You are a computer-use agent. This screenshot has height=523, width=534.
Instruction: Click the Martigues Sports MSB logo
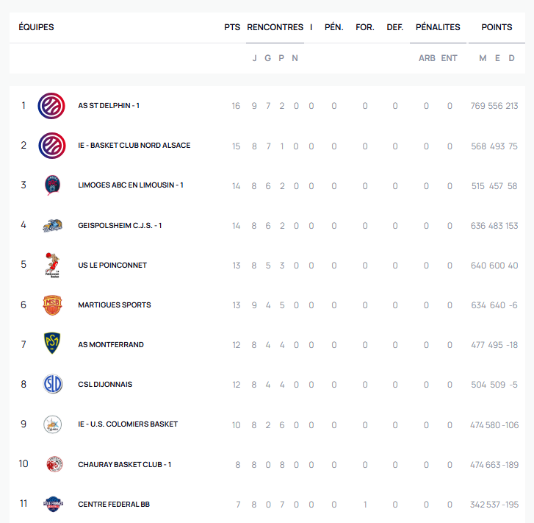(x=51, y=305)
